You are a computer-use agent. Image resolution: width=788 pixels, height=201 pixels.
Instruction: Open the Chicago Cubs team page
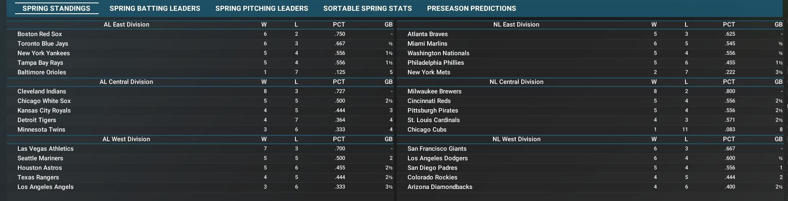point(427,130)
